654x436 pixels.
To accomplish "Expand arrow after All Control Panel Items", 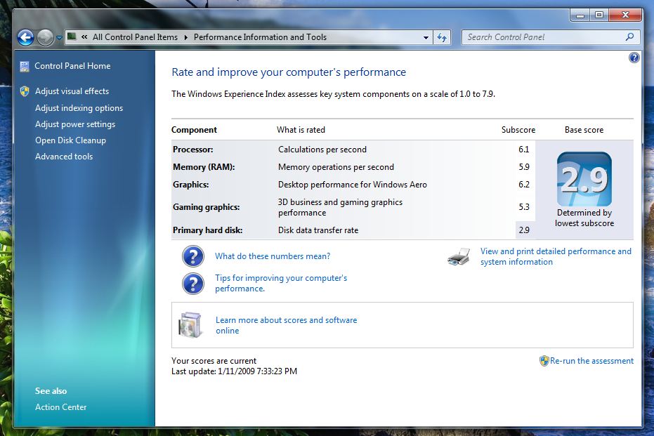I will pyautogui.click(x=185, y=37).
